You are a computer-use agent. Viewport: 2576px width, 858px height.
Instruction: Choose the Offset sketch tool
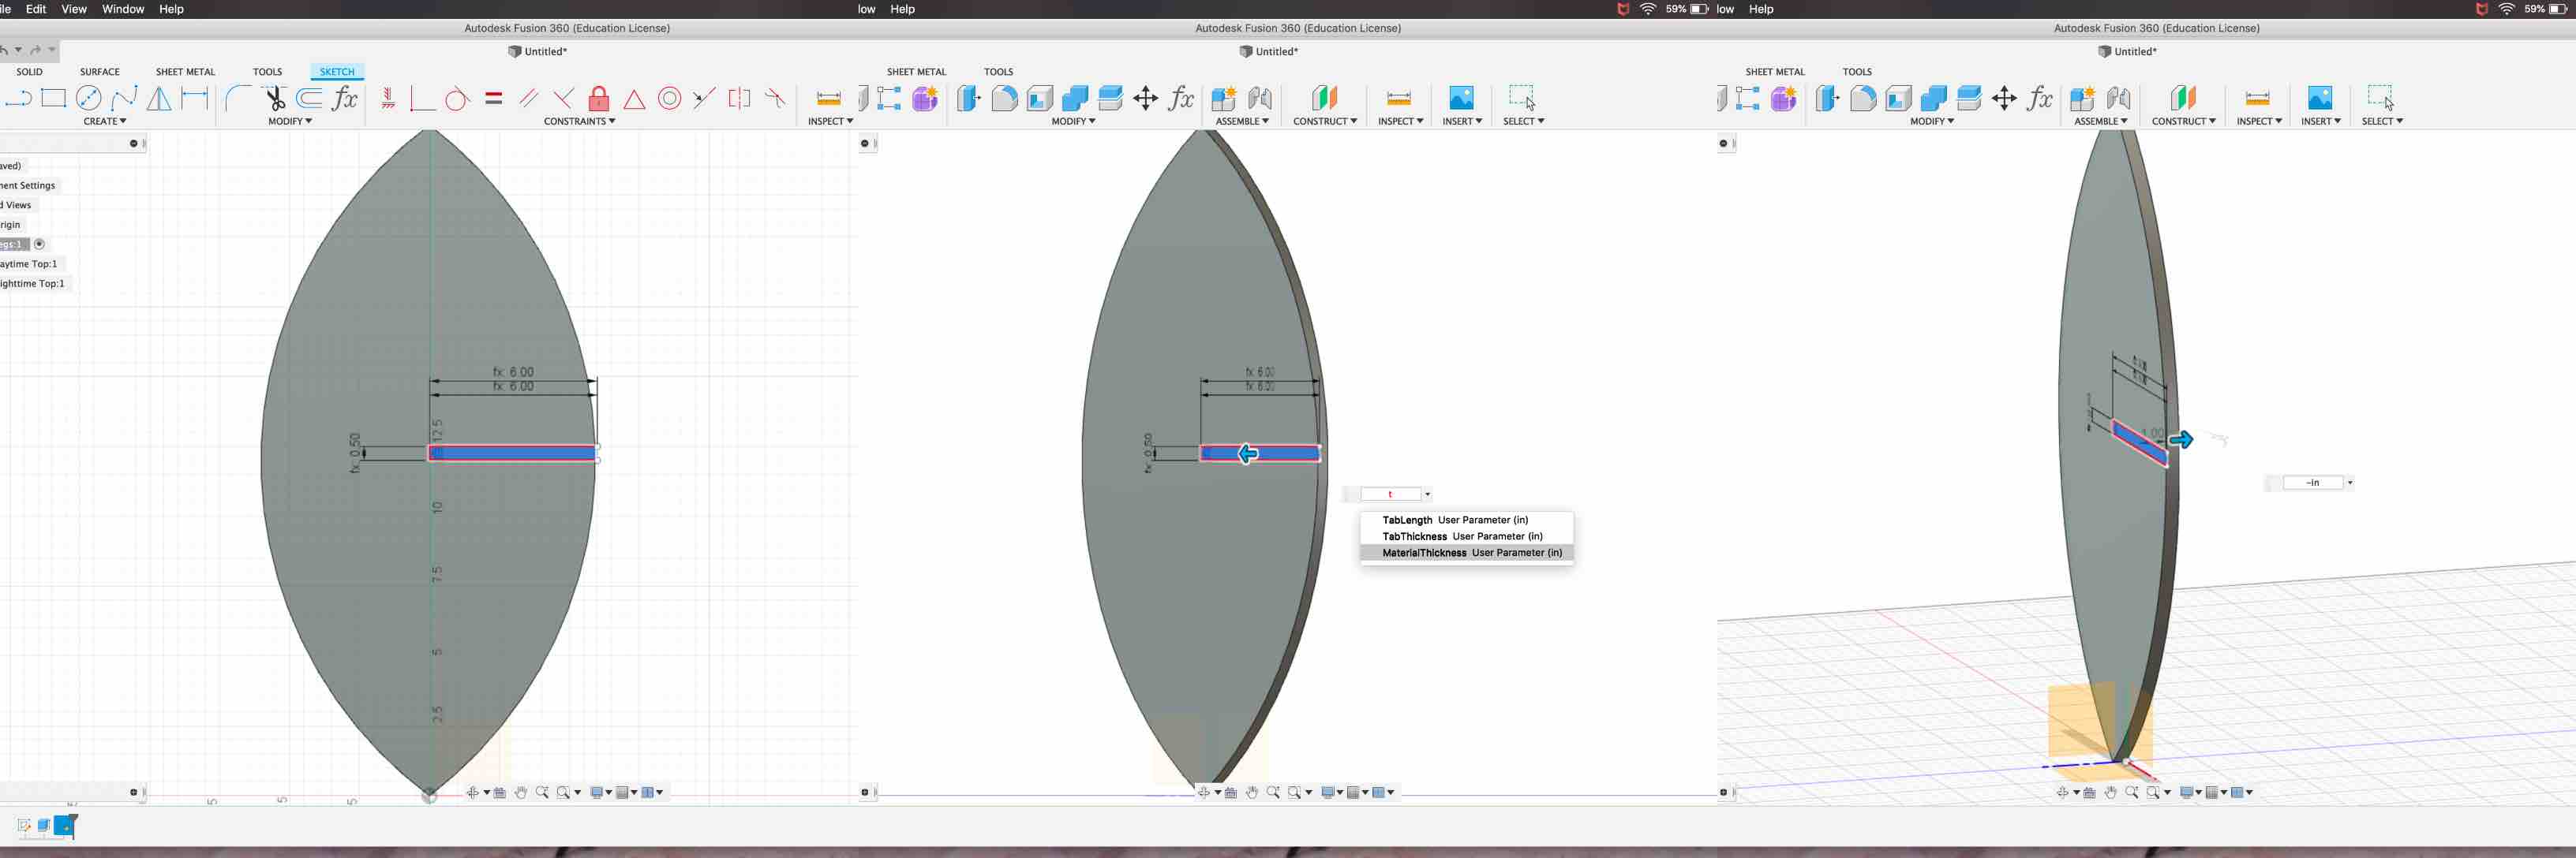[x=310, y=98]
